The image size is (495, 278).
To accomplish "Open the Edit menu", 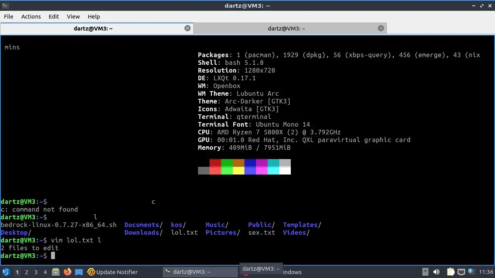I will (x=54, y=17).
